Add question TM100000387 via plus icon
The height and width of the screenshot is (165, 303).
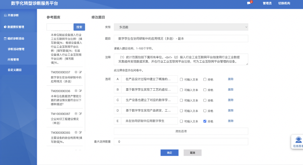(x=76, y=114)
